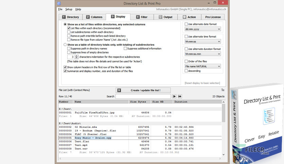The height and width of the screenshot is (164, 284).
Task: Click into the Search input field
Action: [143, 97]
